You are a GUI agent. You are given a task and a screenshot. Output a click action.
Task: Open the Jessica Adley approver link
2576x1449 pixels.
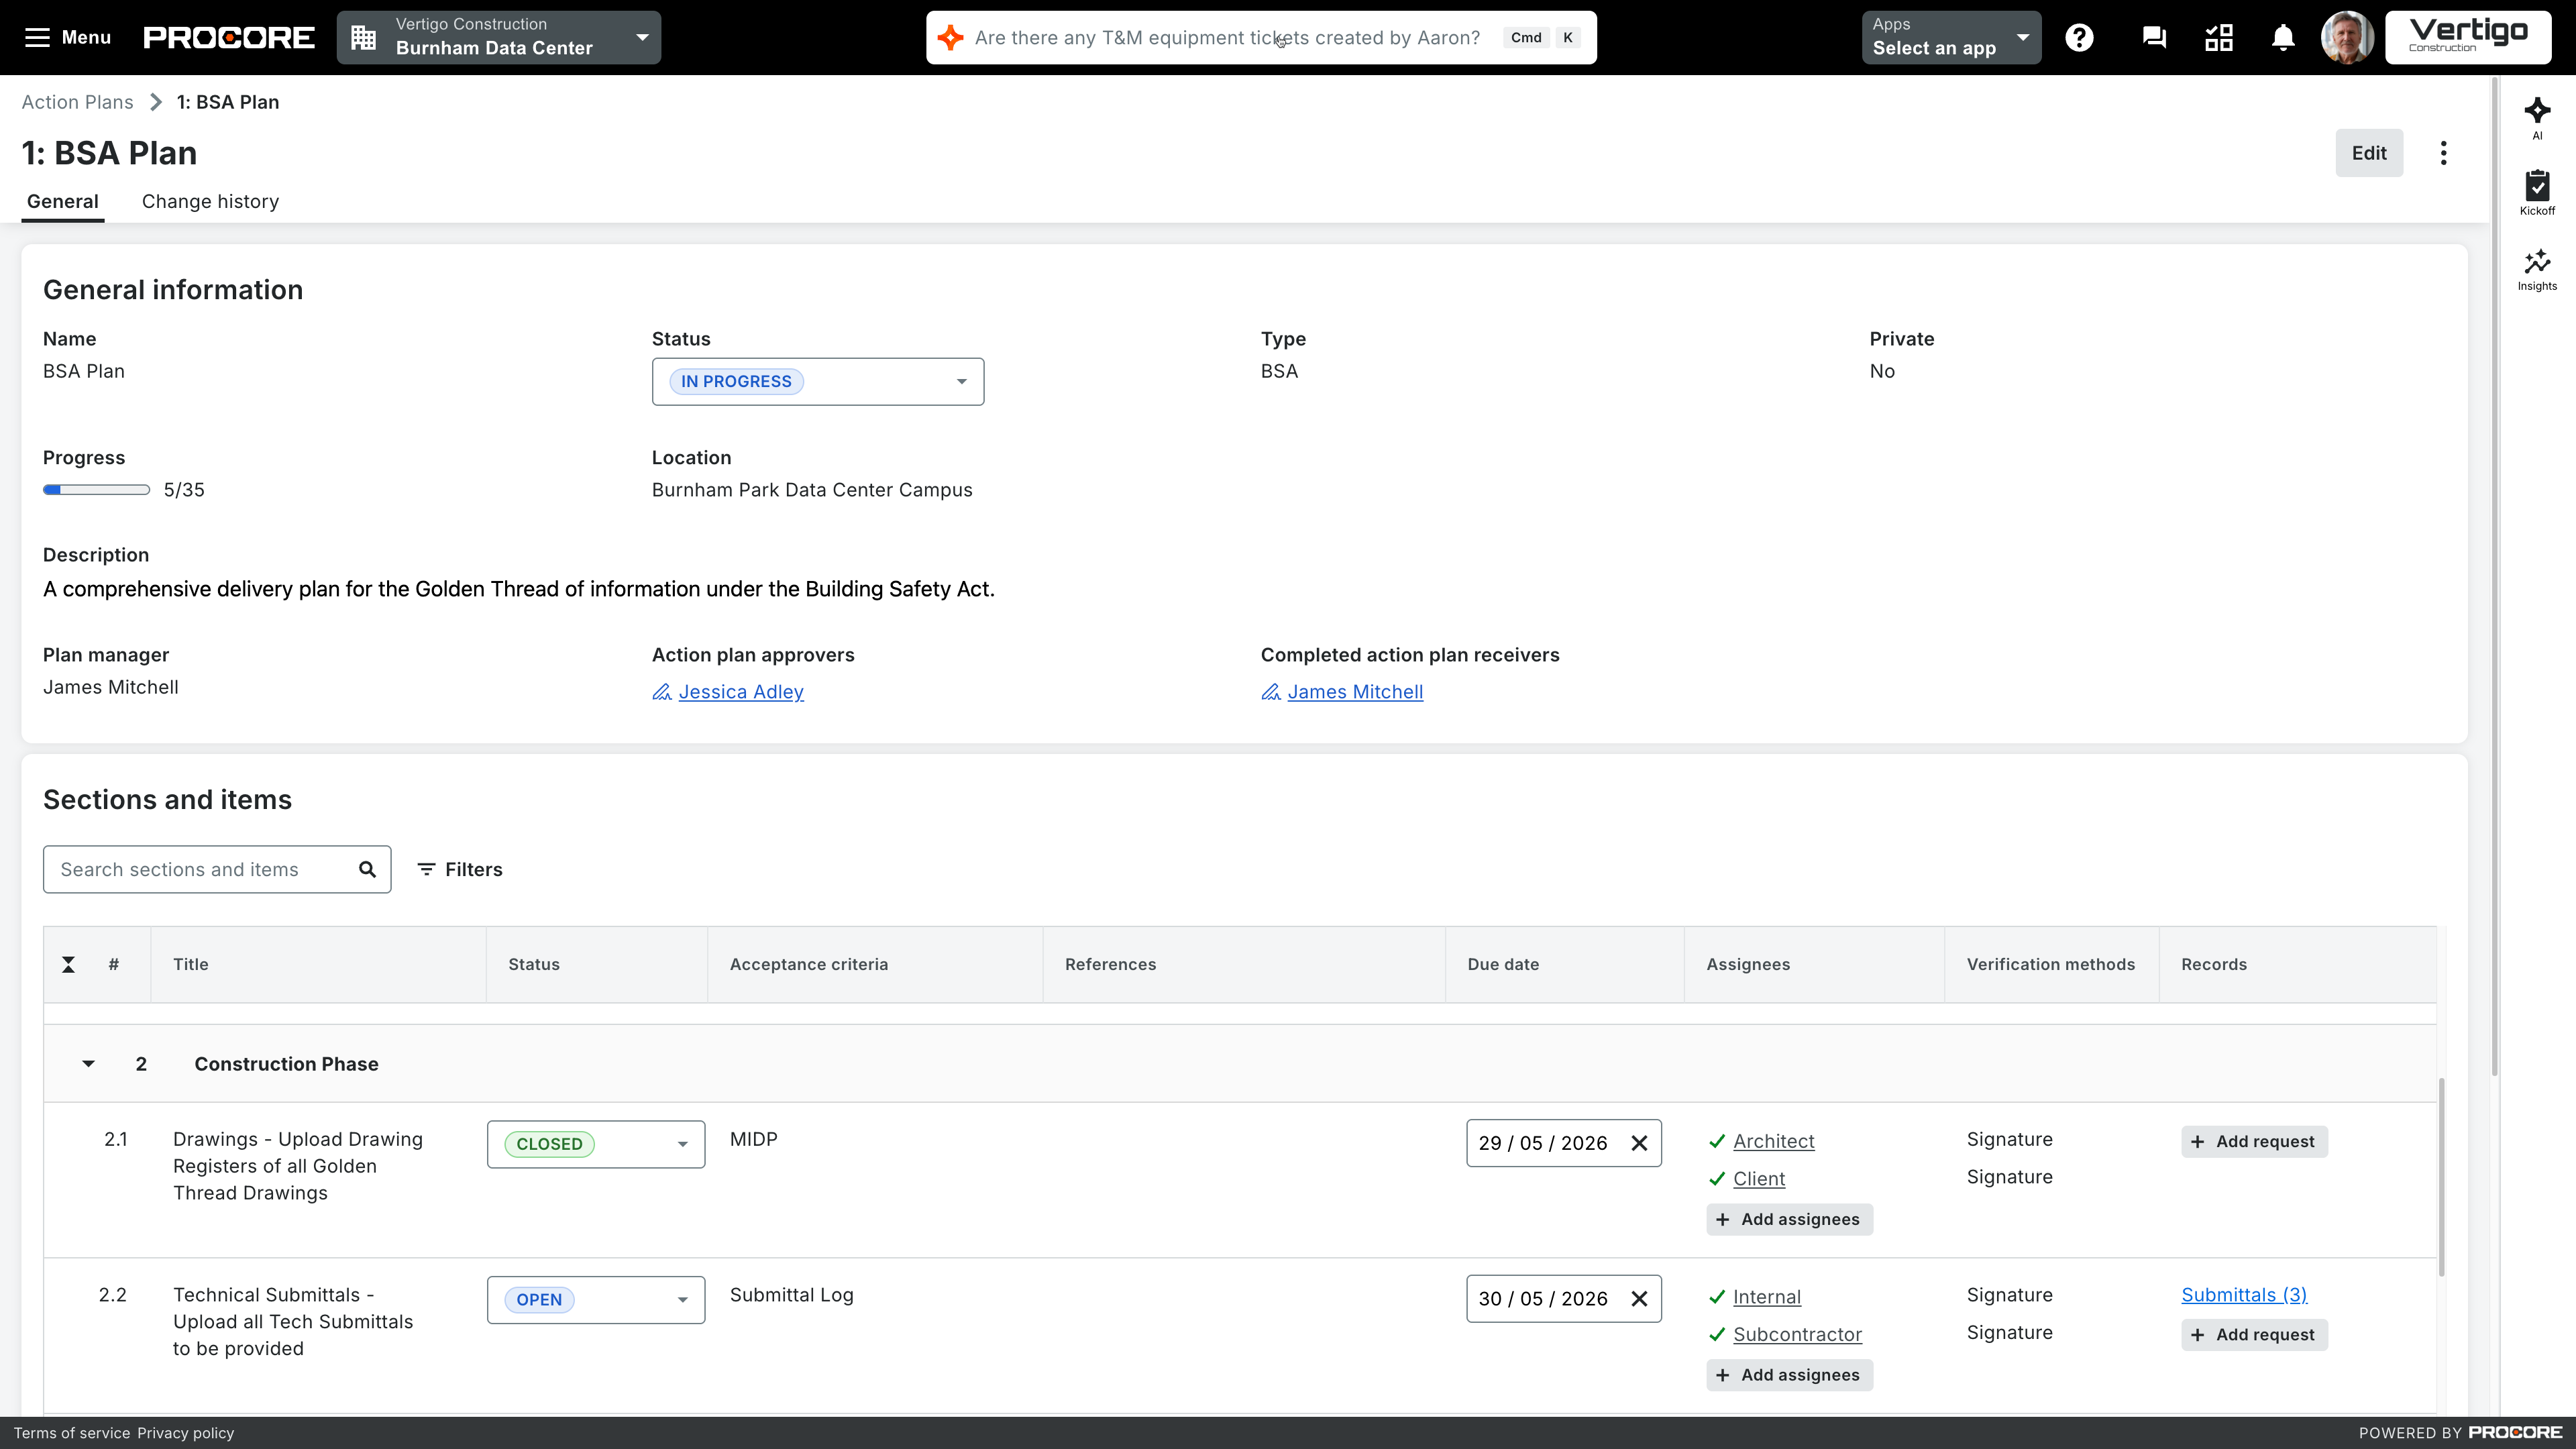pyautogui.click(x=741, y=692)
